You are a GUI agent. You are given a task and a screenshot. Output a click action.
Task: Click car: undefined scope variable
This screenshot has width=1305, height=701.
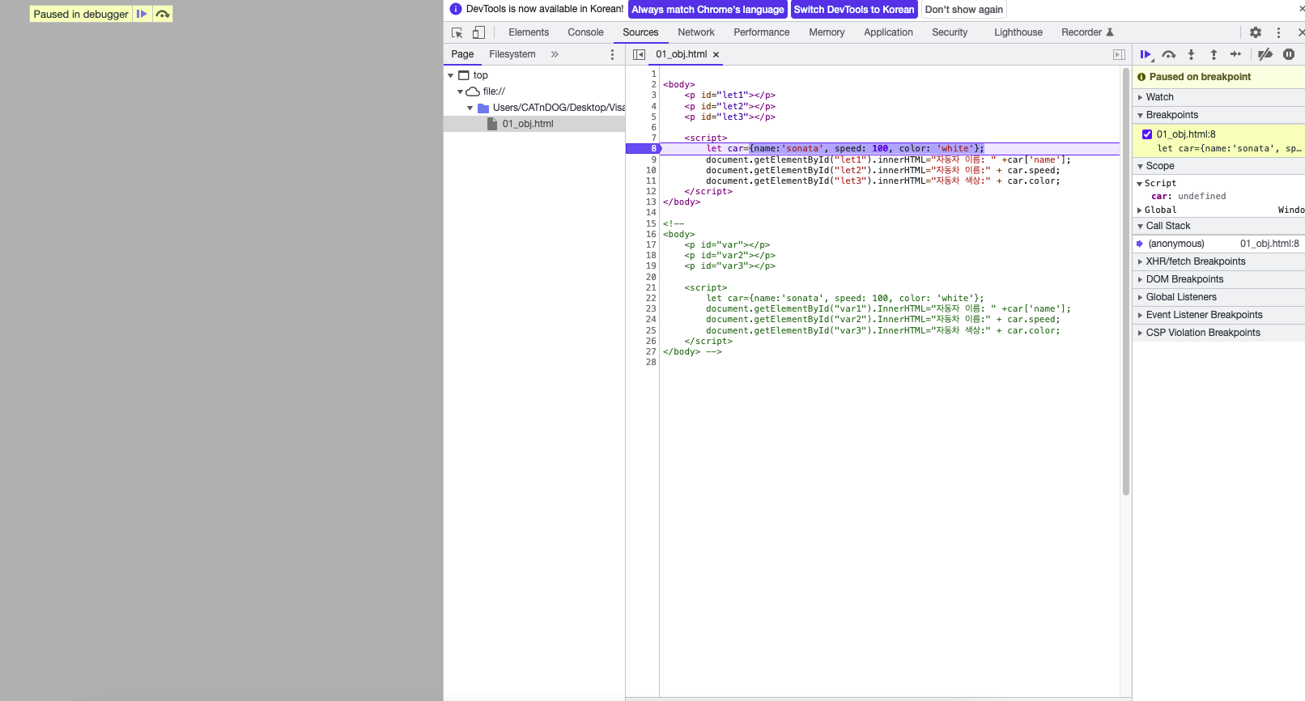1188,196
